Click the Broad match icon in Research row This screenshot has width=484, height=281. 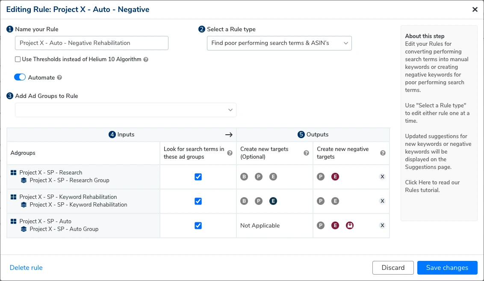pos(244,177)
